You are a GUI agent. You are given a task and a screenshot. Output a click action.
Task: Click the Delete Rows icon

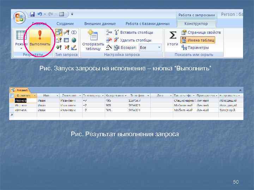coord(109,40)
